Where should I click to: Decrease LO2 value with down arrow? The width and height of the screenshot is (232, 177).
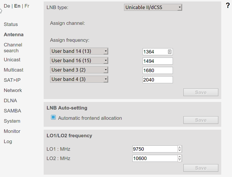click(x=180, y=160)
